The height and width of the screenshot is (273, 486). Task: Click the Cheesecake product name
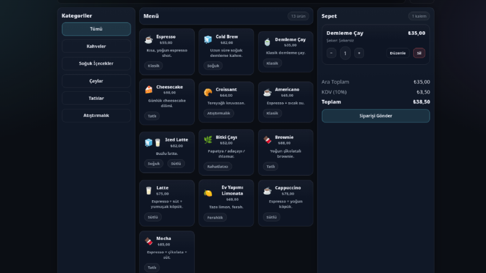coord(169,87)
